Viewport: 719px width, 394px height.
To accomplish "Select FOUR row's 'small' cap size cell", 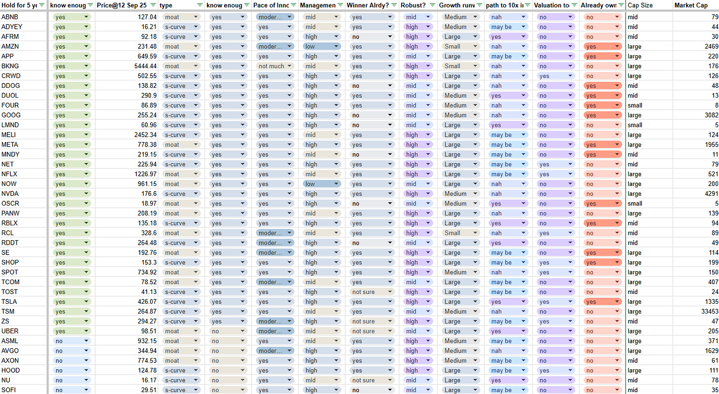I will [649, 105].
